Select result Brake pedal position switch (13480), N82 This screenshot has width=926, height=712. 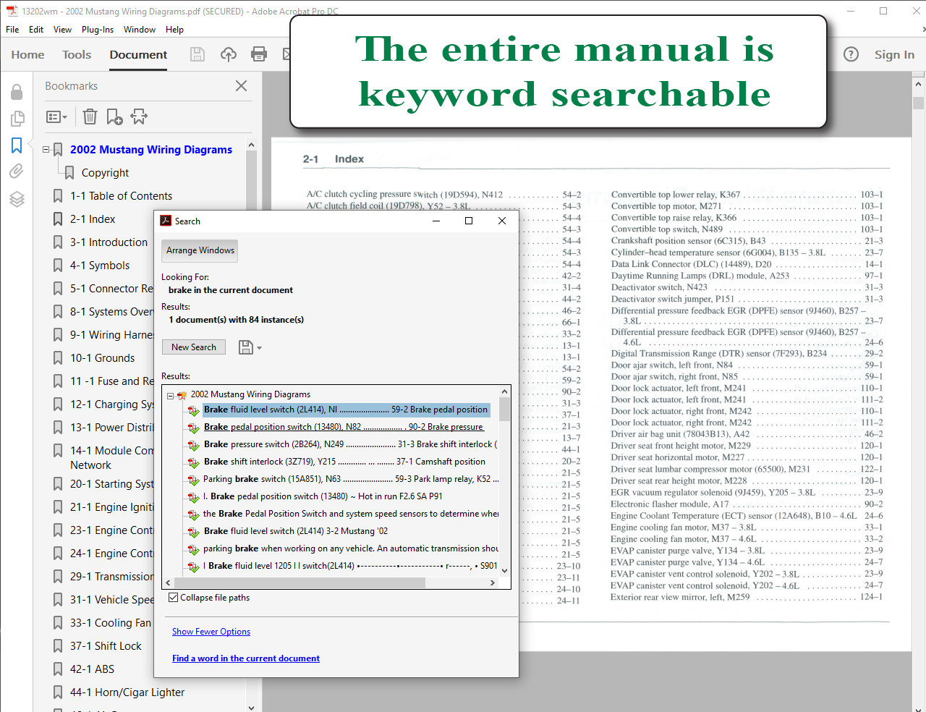(343, 427)
